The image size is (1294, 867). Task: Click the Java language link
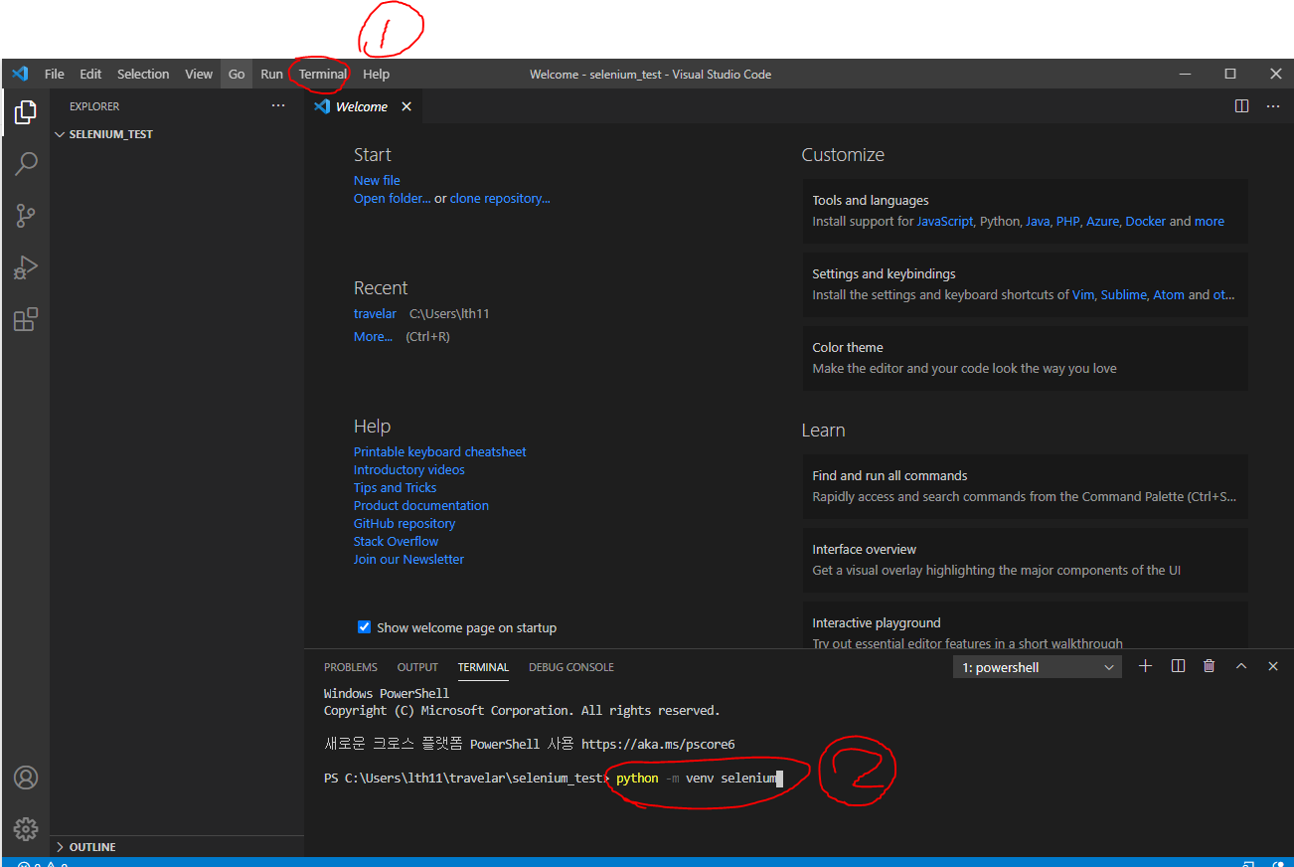[1038, 221]
